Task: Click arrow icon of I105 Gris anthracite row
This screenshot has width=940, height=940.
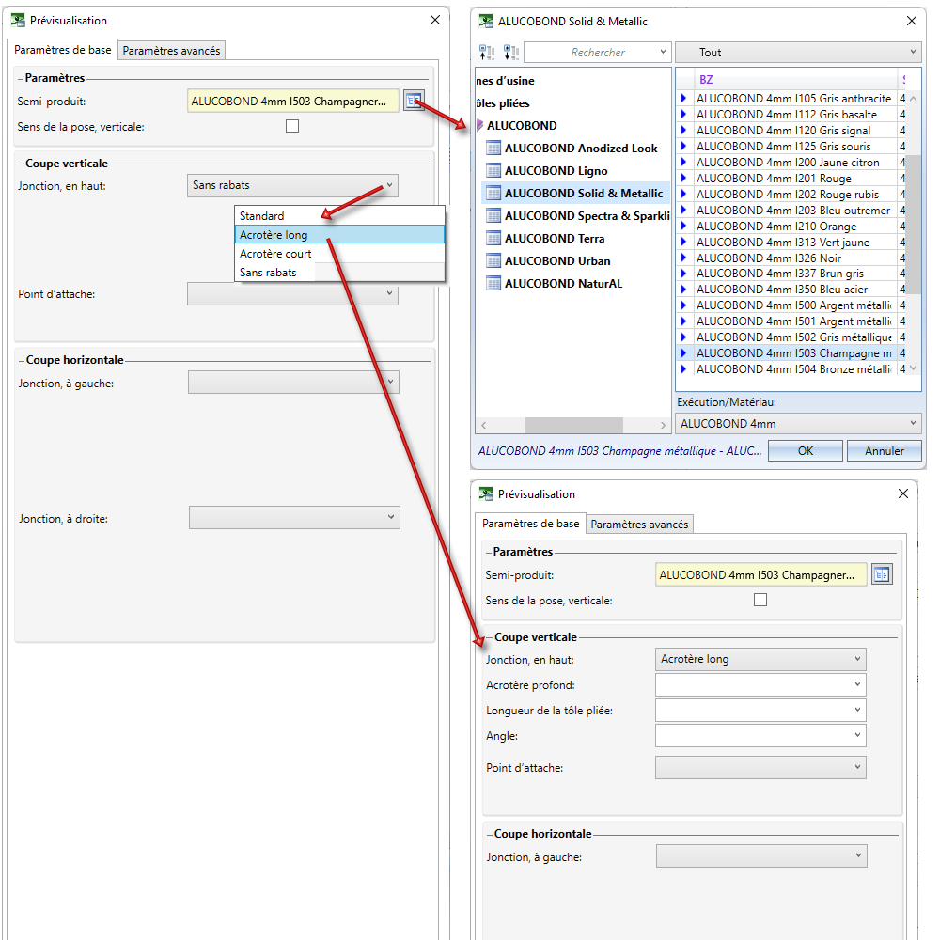Action: click(x=683, y=99)
